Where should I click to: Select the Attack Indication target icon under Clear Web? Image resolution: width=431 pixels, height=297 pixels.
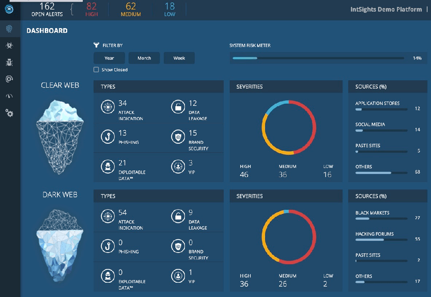[x=108, y=107]
